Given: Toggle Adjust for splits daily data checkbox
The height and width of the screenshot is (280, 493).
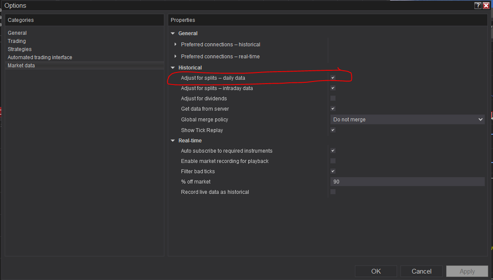Looking at the screenshot, I should (x=333, y=78).
